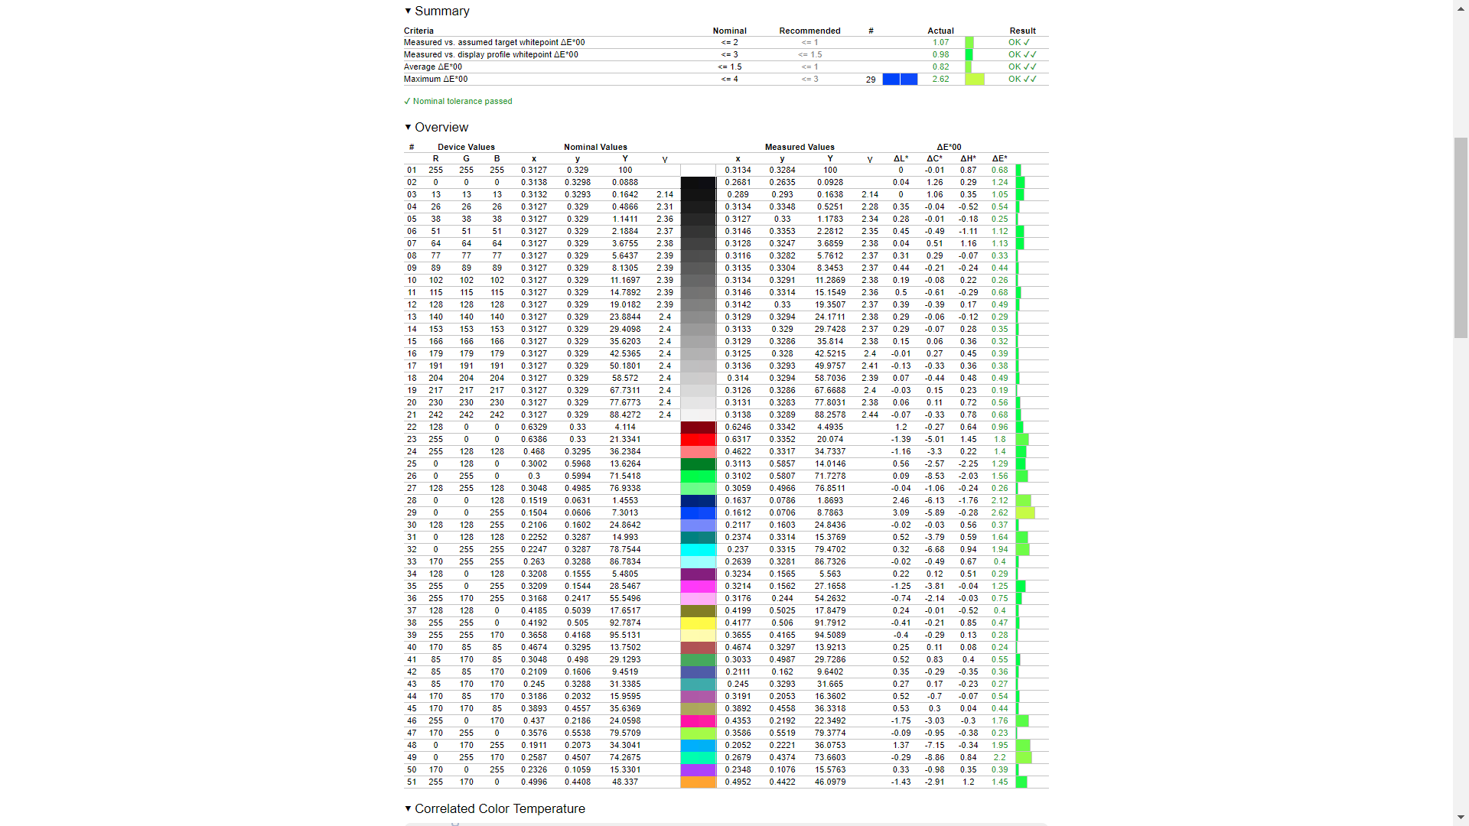Click the blue swatch in Maximum ΔE*00 row
The width and height of the screenshot is (1469, 826).
click(900, 80)
